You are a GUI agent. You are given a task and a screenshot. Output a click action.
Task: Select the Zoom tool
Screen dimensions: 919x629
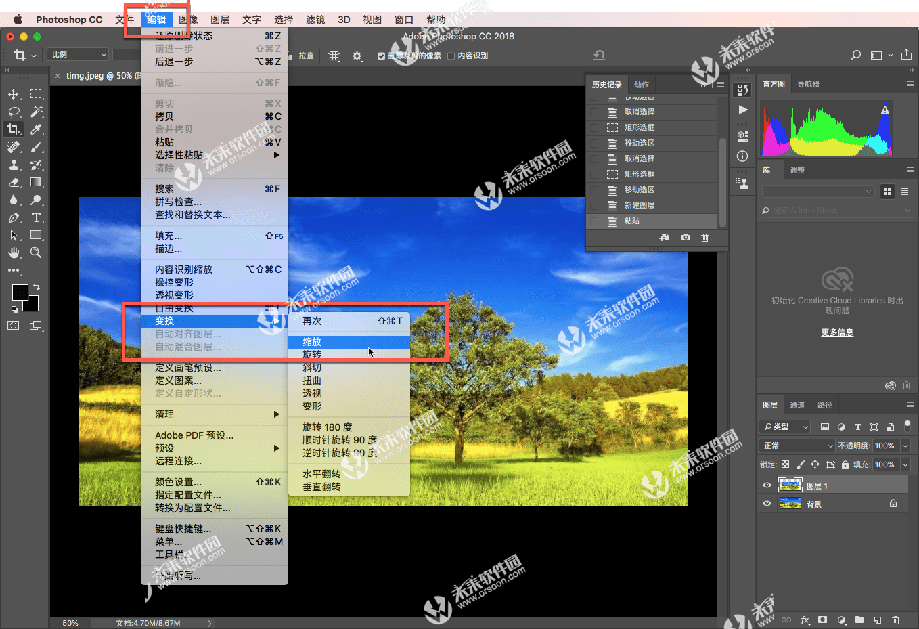click(36, 253)
